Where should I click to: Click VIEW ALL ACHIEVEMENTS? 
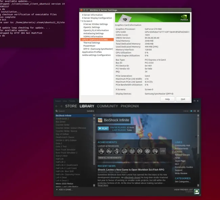110,158
